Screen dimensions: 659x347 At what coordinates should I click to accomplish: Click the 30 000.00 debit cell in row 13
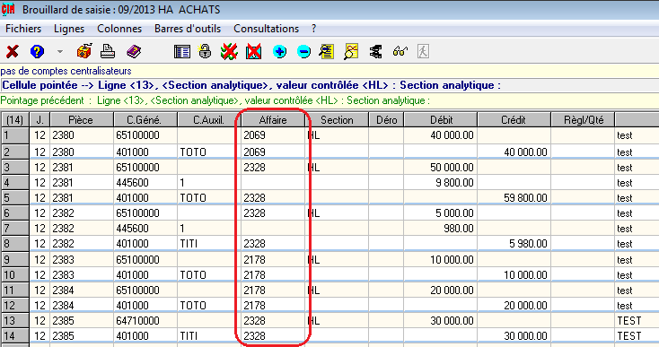(x=441, y=321)
